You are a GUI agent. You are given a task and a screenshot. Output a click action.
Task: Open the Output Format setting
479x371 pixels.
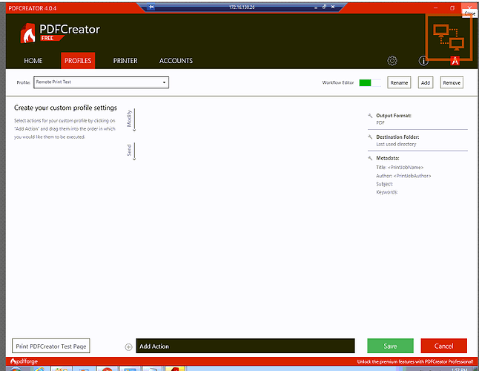pyautogui.click(x=394, y=116)
